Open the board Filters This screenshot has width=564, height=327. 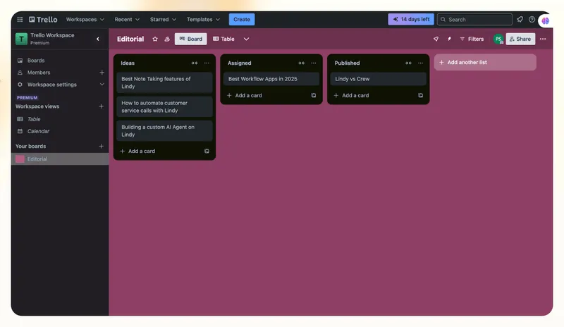click(472, 39)
